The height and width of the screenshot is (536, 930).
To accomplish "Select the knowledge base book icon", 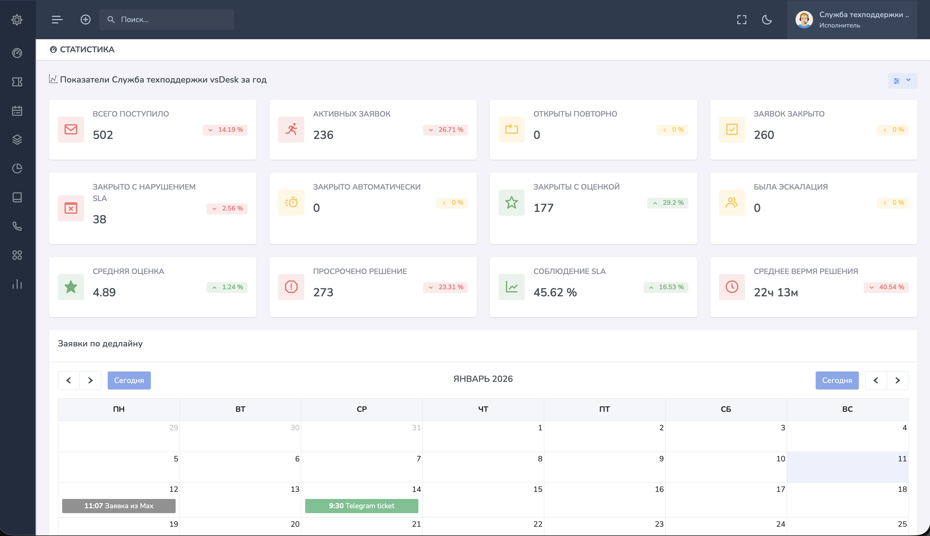I will point(17,197).
